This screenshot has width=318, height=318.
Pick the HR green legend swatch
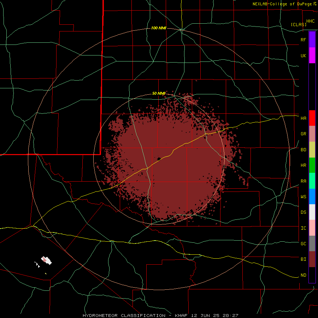coord(312,165)
